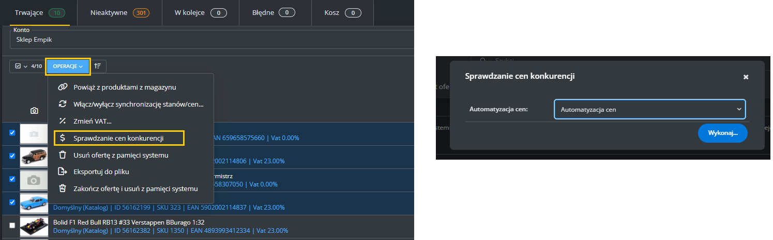Close the Sprawdzanie cen konkurencji dialog
The height and width of the screenshot is (240, 773).
(x=746, y=77)
